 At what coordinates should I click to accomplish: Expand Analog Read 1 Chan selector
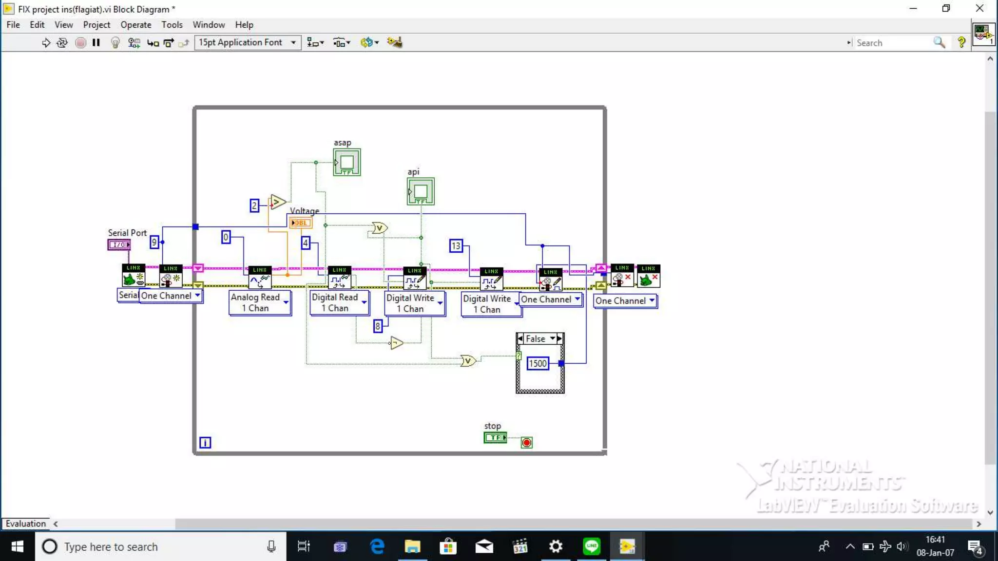tap(286, 302)
